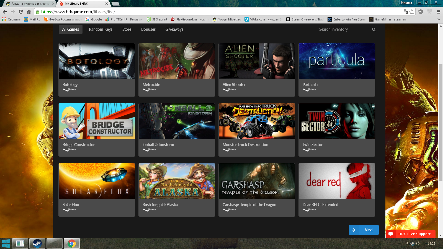Open Monster Truck Destruction thumbnail
Viewport: 443px width, 249px height.
257,121
